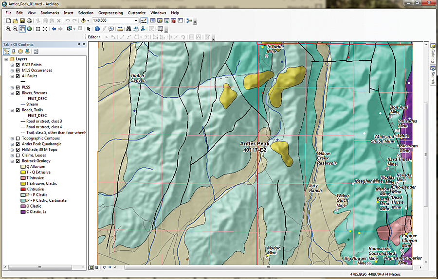Click Fixed Zoom Out
Viewport: 438px width, 279px height.
click(x=45, y=29)
